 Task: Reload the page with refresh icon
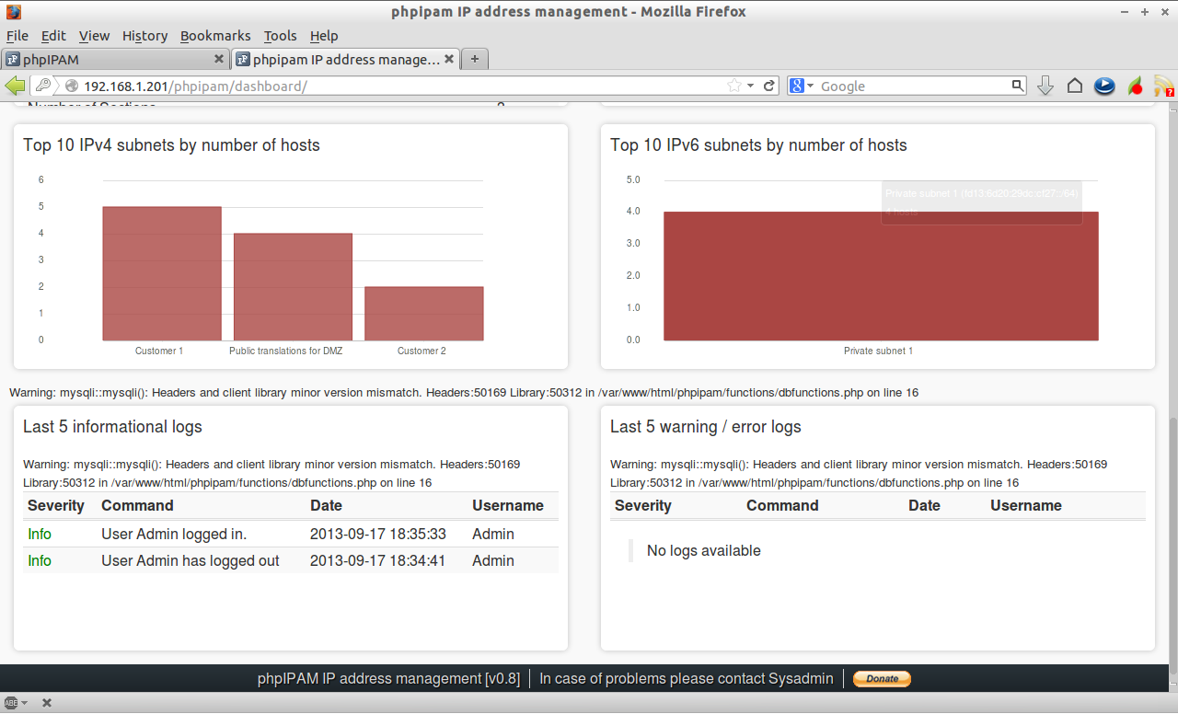[x=769, y=86]
